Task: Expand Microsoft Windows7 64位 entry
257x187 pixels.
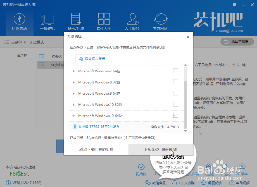Action: [74, 71]
